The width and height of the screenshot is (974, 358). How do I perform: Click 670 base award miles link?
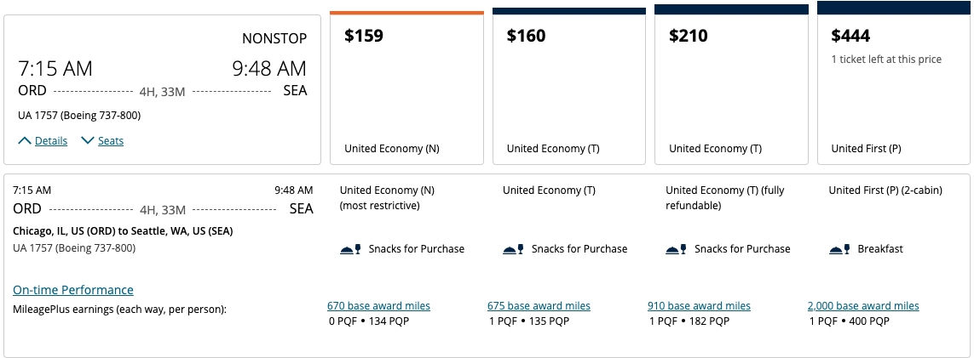coord(378,306)
